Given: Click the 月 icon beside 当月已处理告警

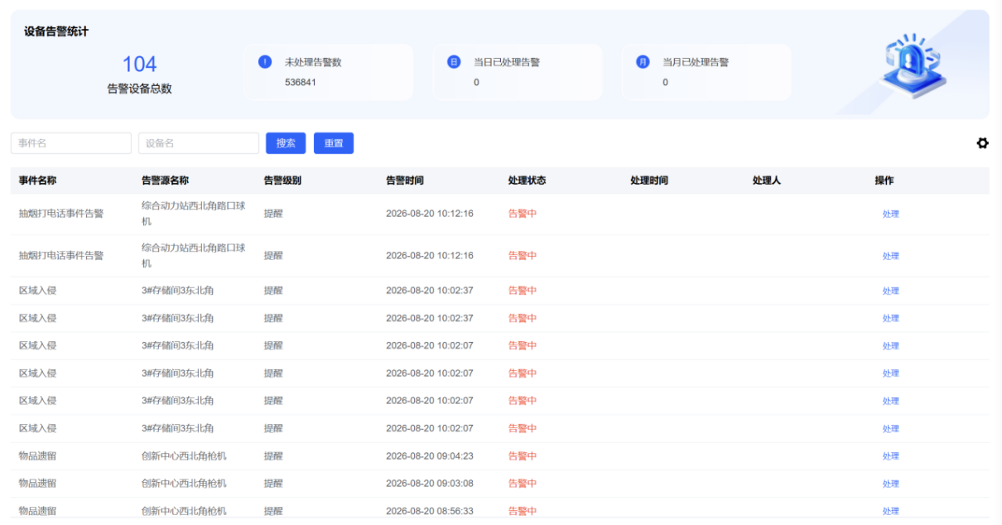Looking at the screenshot, I should click(643, 62).
